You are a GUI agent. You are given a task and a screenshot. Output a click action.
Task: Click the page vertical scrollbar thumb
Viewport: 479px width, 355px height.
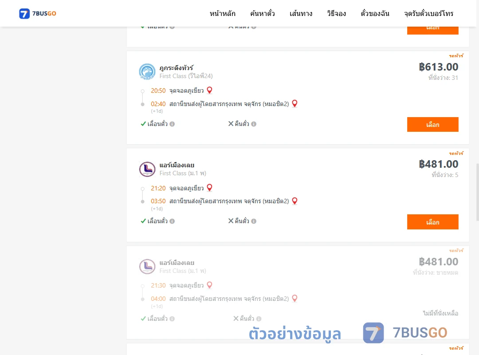[x=478, y=192]
